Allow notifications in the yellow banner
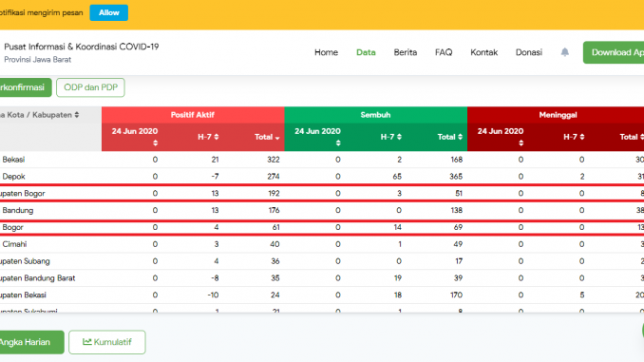 109,12
